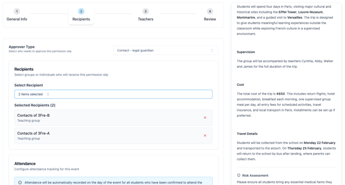Select the Recipients step label
The image size is (345, 185).
coord(81,19)
